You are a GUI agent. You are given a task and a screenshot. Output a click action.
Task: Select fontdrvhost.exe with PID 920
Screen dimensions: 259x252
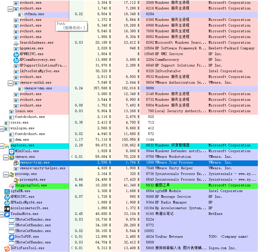(129, 117)
